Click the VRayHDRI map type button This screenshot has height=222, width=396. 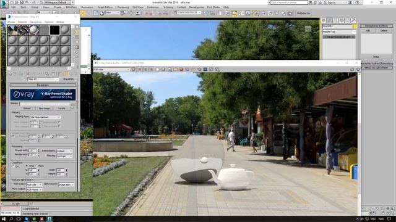[x=68, y=79]
